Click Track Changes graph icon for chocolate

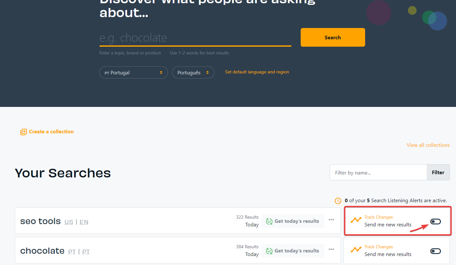tap(356, 250)
